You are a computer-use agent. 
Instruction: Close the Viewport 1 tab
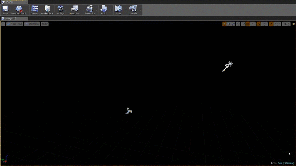[x=26, y=19]
